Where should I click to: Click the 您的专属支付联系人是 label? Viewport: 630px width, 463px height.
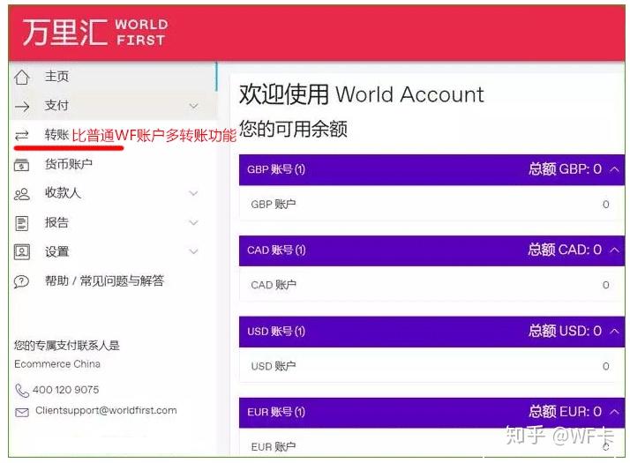click(67, 346)
